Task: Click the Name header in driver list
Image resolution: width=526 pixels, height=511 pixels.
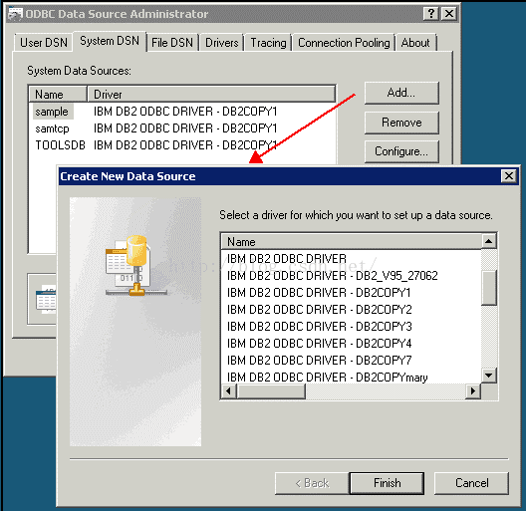Action: (x=352, y=242)
